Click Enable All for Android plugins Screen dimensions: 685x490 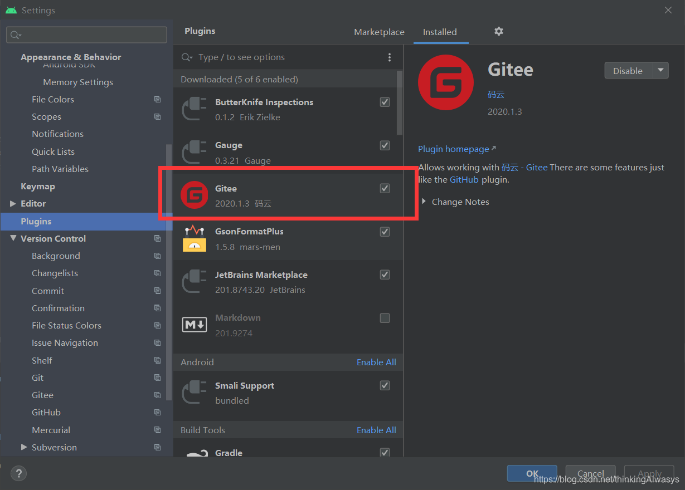pos(376,362)
